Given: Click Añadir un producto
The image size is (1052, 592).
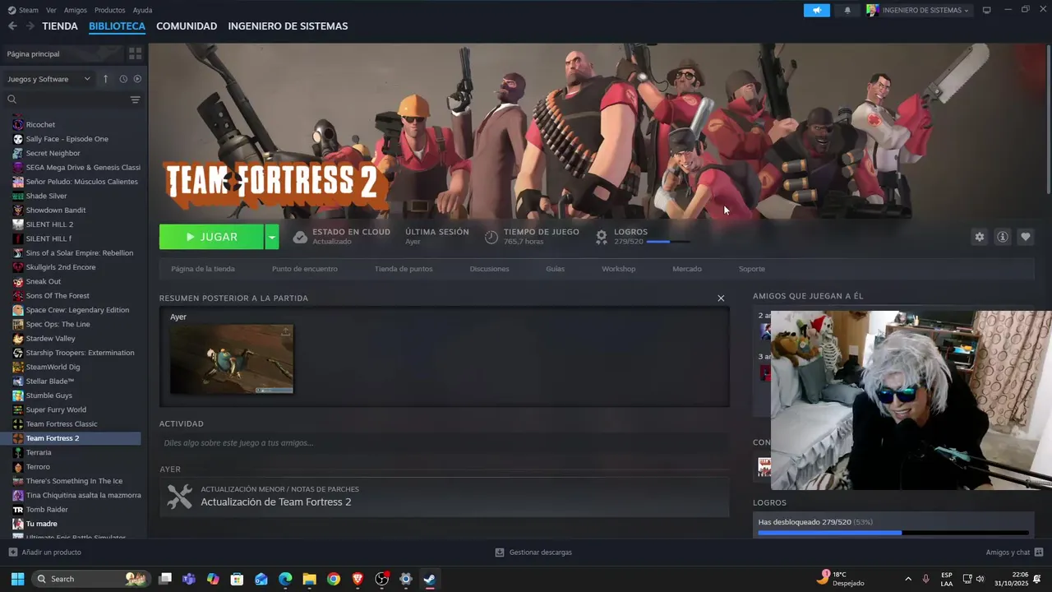Looking at the screenshot, I should coord(44,553).
